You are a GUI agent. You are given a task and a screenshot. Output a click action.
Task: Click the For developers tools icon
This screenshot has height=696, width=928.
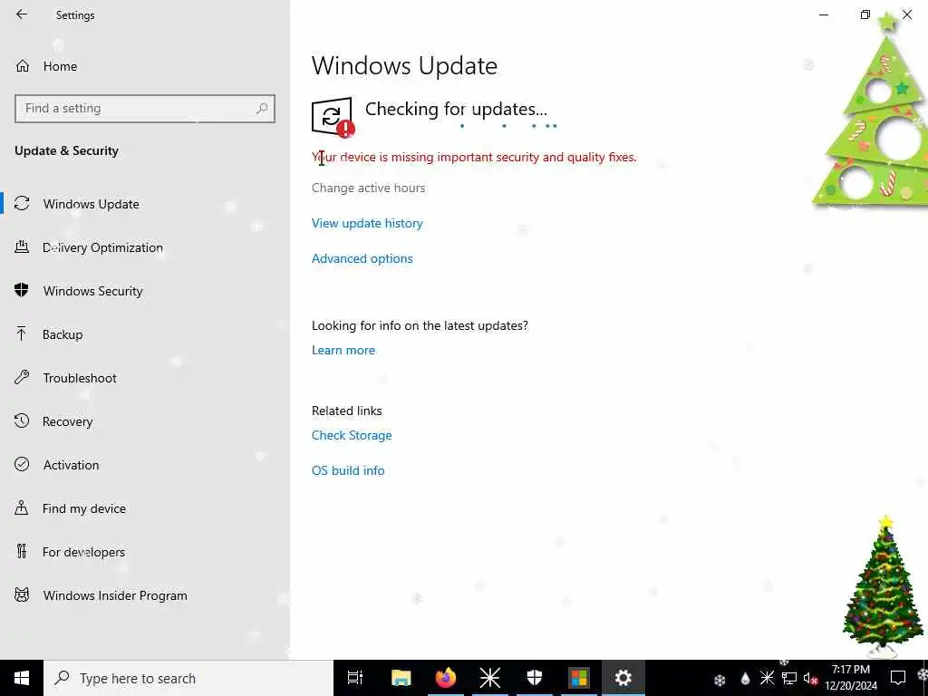click(22, 552)
